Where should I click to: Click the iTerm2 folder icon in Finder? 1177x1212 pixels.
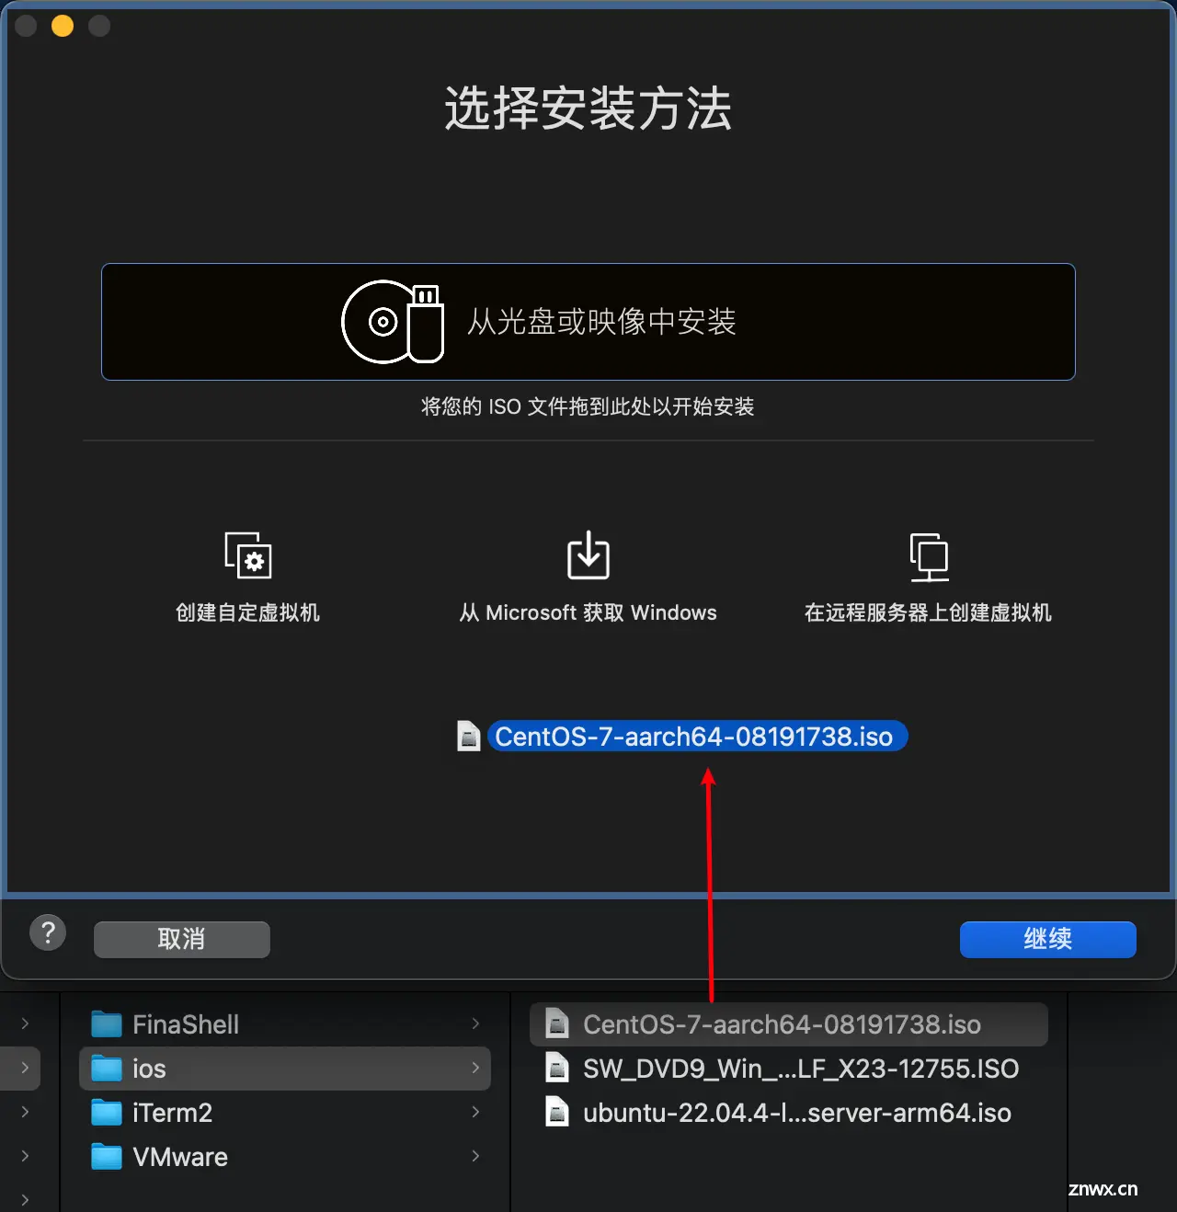click(107, 1113)
